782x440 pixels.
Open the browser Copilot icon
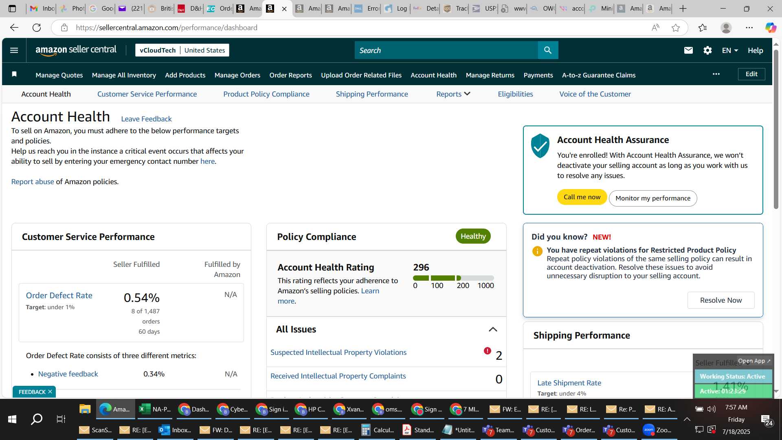[x=770, y=27]
